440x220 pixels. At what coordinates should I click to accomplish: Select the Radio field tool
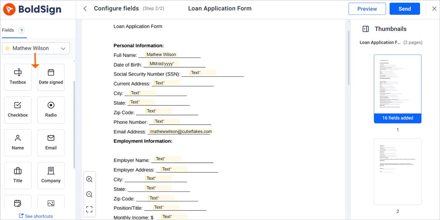pyautogui.click(x=51, y=110)
